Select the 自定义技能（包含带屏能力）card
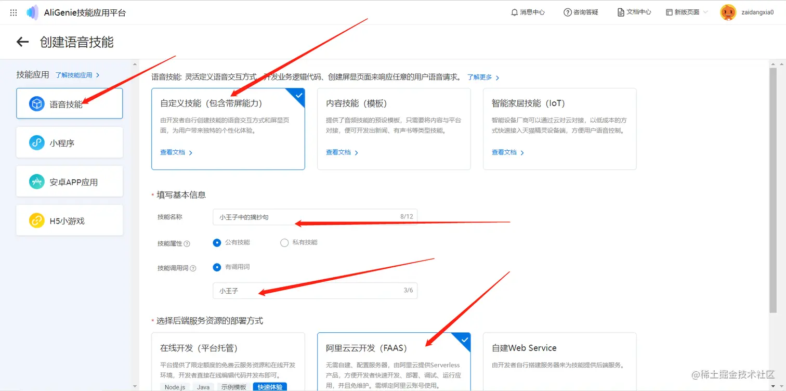 (x=228, y=129)
